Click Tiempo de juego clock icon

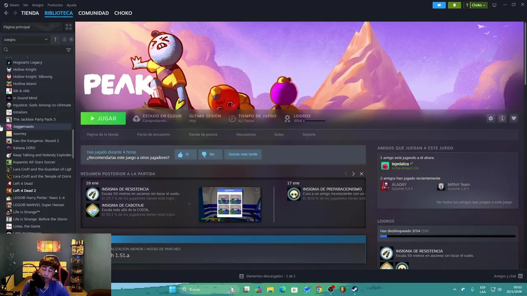232,118
